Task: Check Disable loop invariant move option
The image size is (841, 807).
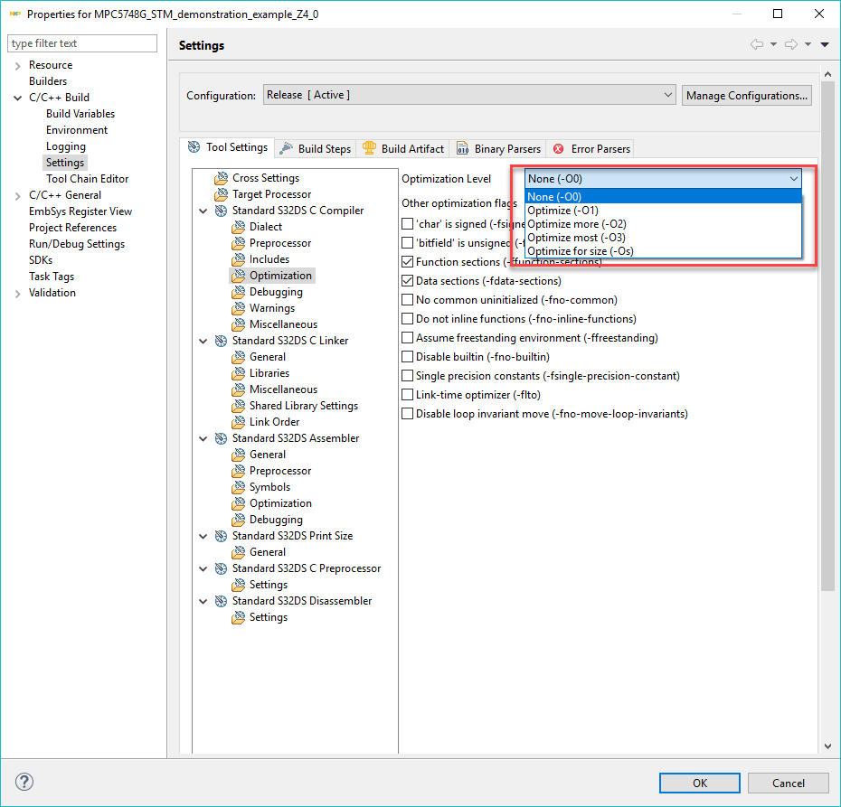Action: [408, 414]
